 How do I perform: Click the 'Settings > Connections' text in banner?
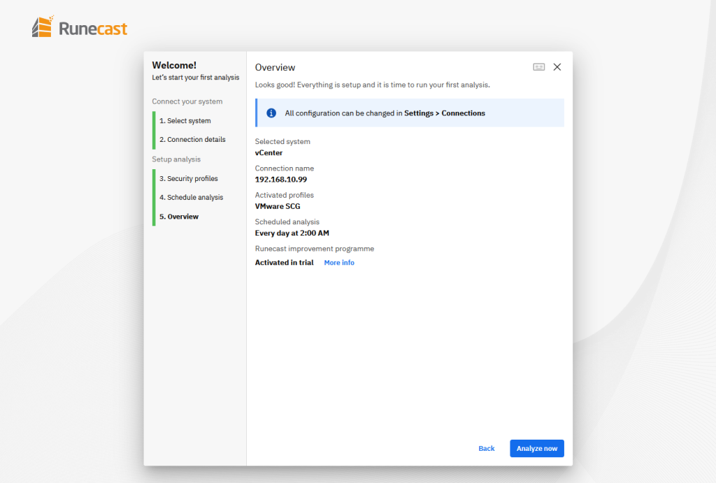click(x=445, y=113)
